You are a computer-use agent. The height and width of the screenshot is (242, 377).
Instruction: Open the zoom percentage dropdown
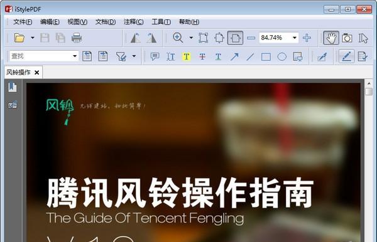click(x=295, y=38)
